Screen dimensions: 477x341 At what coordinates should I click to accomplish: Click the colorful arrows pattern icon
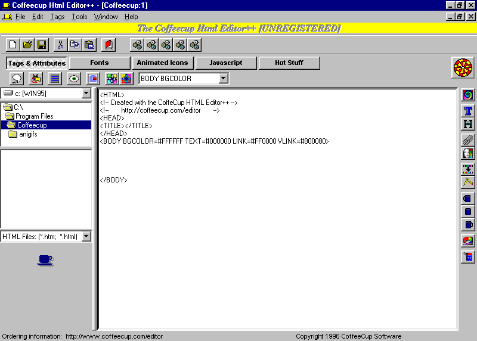point(112,79)
